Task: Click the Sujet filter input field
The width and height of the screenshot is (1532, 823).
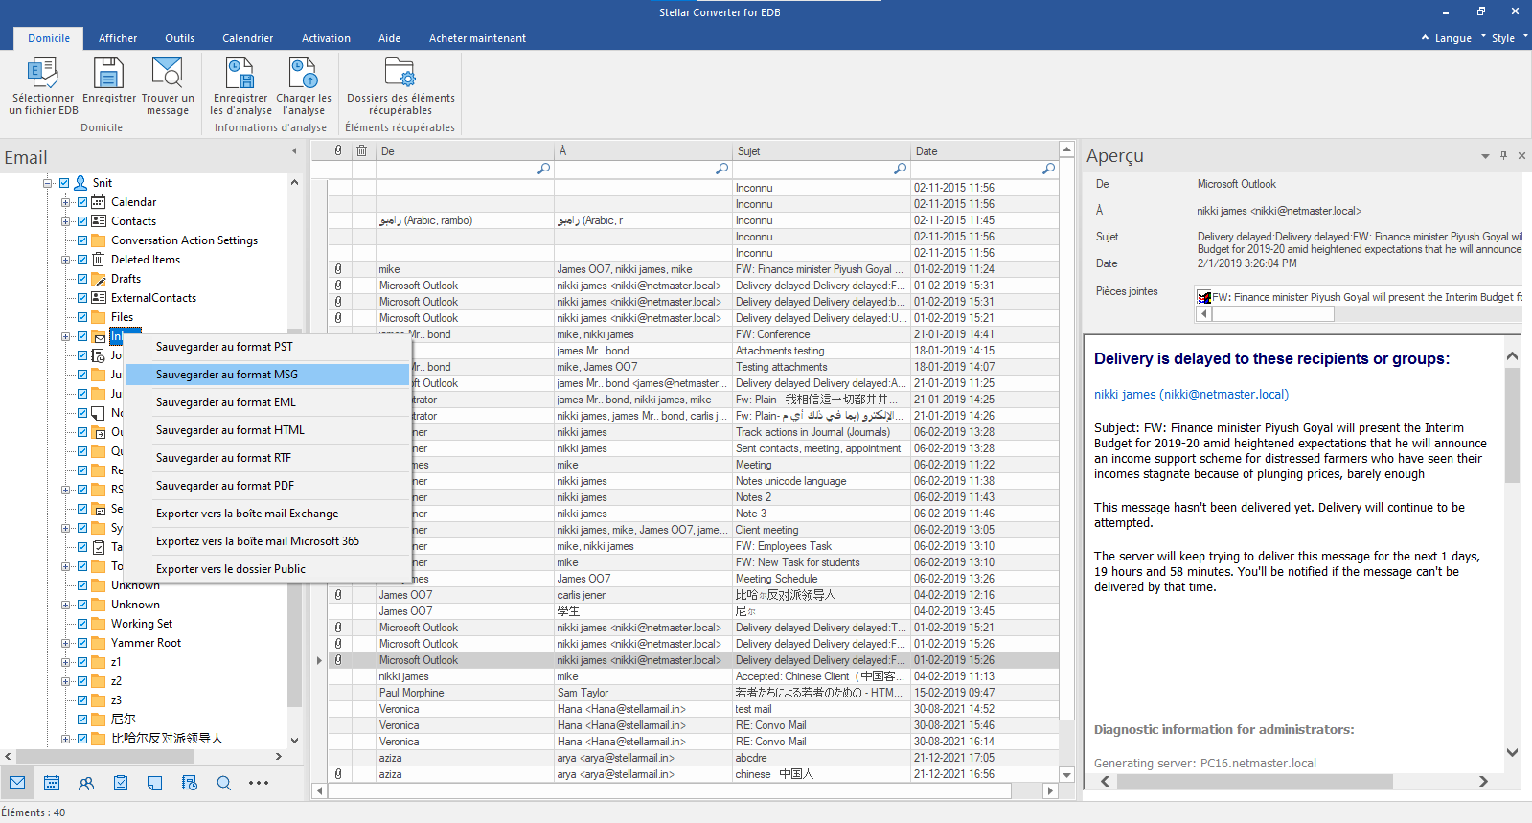Action: [821, 169]
